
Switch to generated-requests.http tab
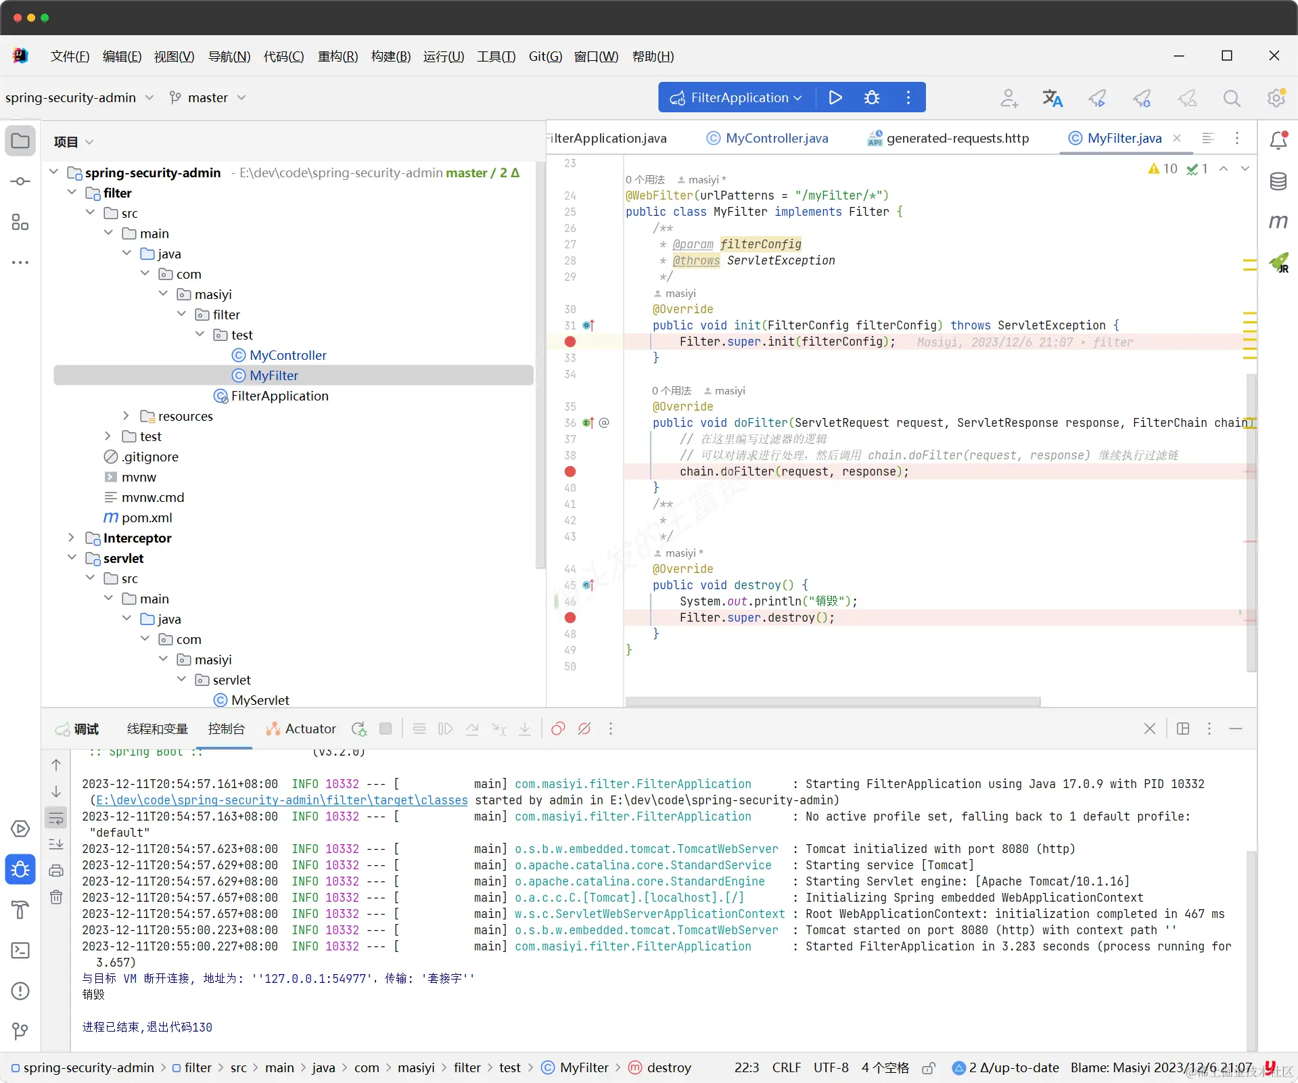948,138
